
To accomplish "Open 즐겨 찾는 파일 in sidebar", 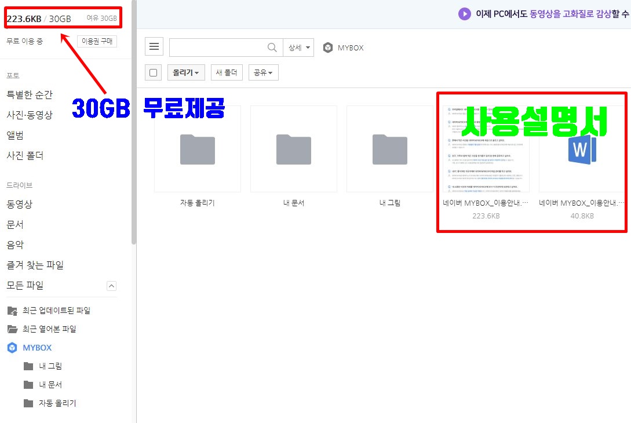I will [x=35, y=265].
